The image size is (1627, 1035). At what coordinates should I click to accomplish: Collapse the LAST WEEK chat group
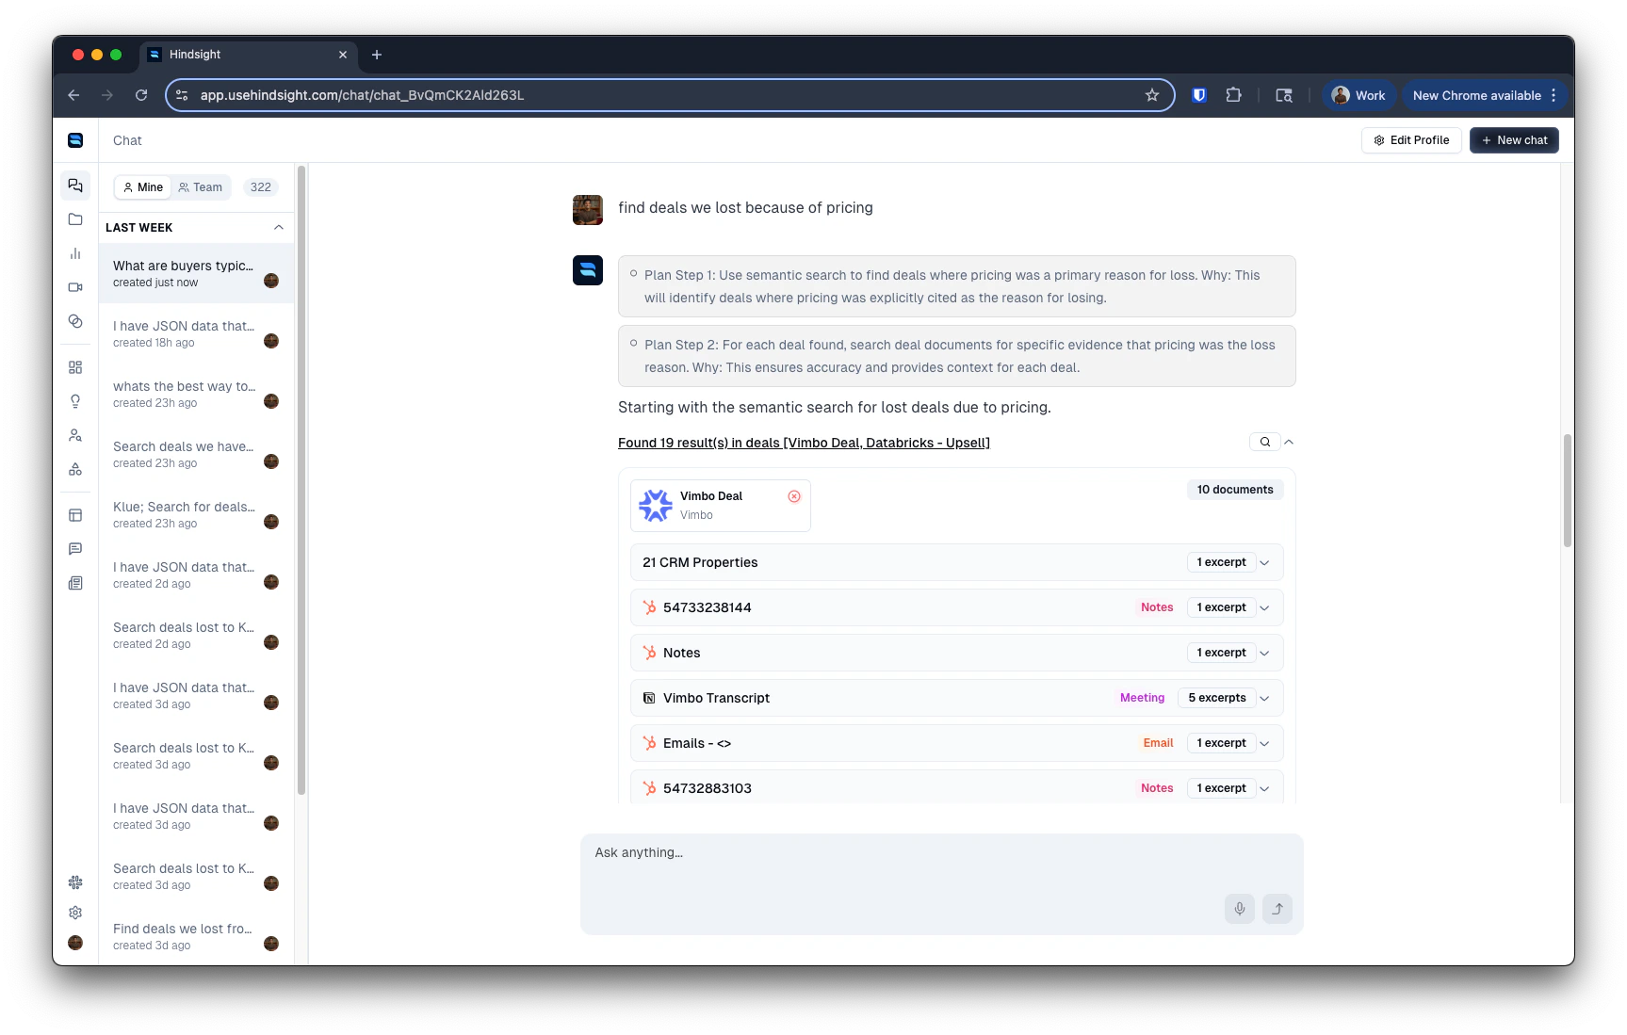(278, 227)
